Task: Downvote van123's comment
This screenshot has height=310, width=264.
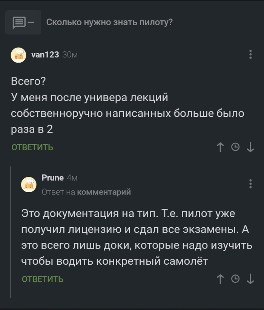Action: (x=250, y=147)
